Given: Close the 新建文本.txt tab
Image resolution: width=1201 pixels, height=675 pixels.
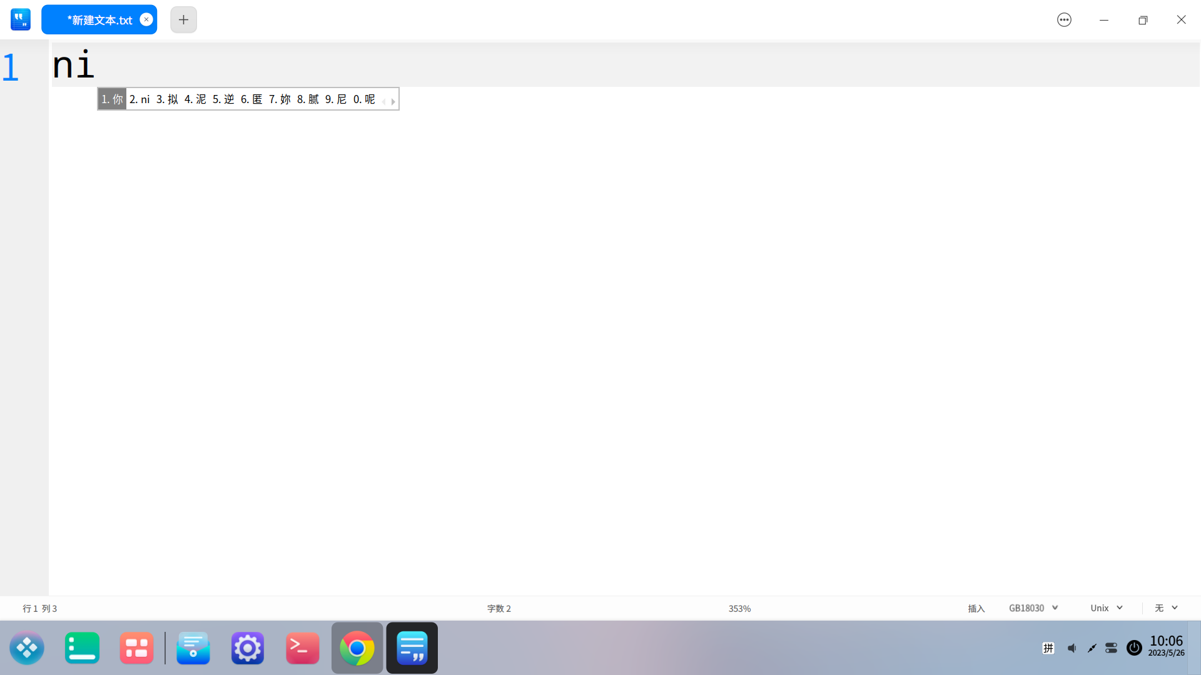Looking at the screenshot, I should (146, 19).
